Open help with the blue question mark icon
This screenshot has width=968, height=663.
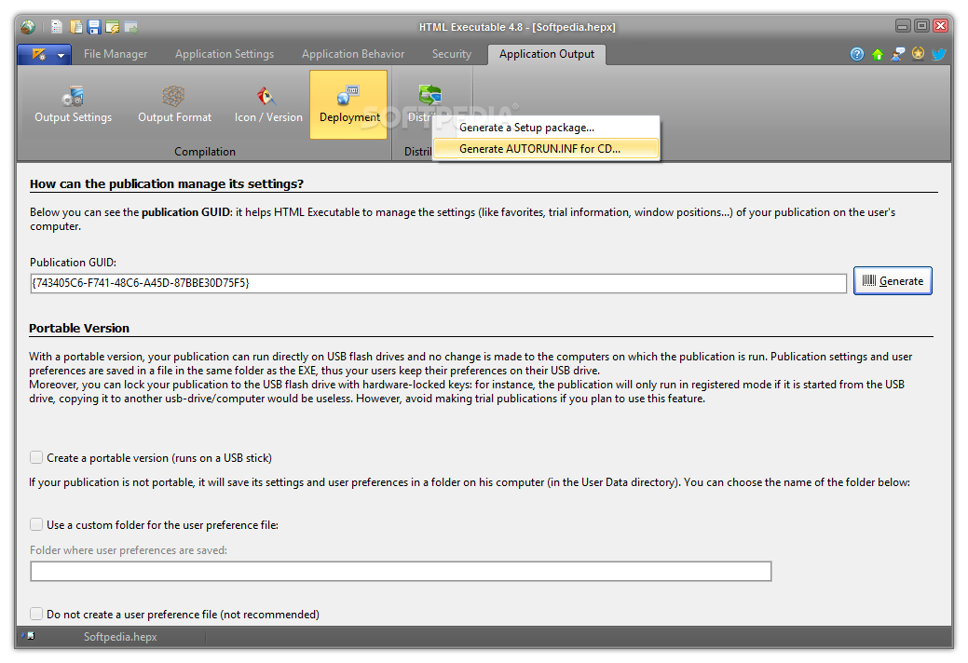[x=857, y=54]
